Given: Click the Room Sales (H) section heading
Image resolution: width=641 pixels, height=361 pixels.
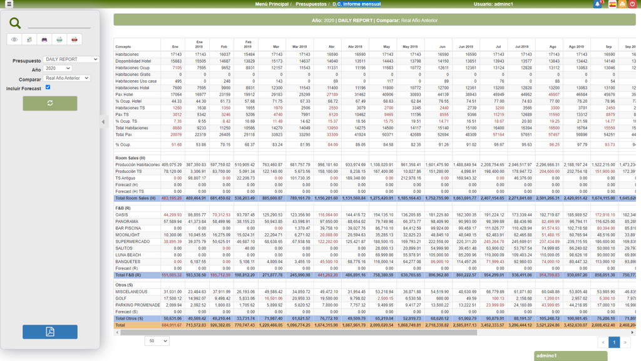Looking at the screenshot, I should [x=130, y=158].
